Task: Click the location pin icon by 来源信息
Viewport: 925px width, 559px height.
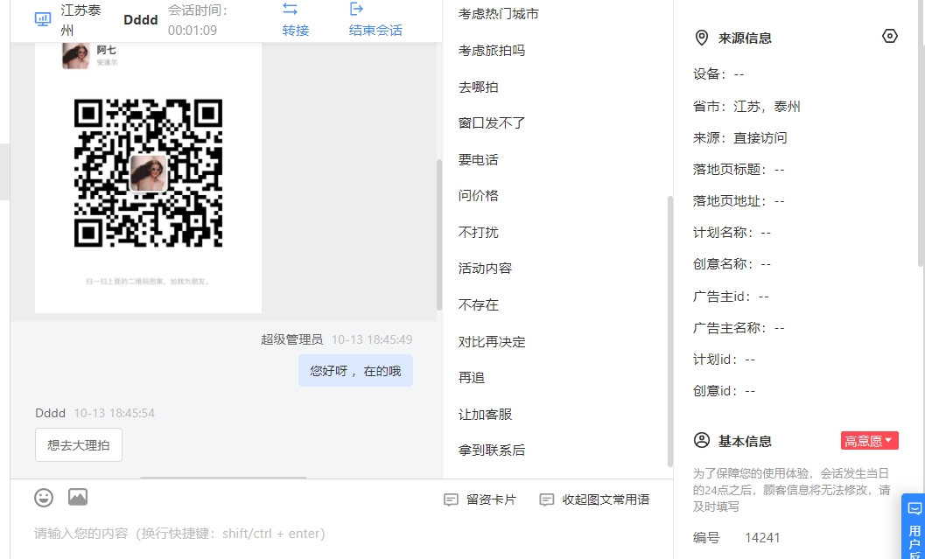Action: point(702,38)
